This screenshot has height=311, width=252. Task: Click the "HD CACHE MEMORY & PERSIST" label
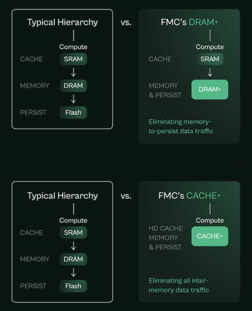tap(165, 238)
